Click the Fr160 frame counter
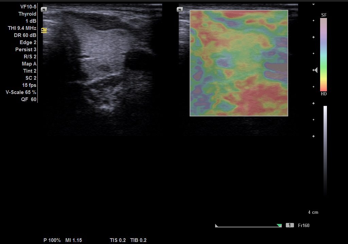Image resolution: width=348 pixels, height=244 pixels. [x=303, y=225]
